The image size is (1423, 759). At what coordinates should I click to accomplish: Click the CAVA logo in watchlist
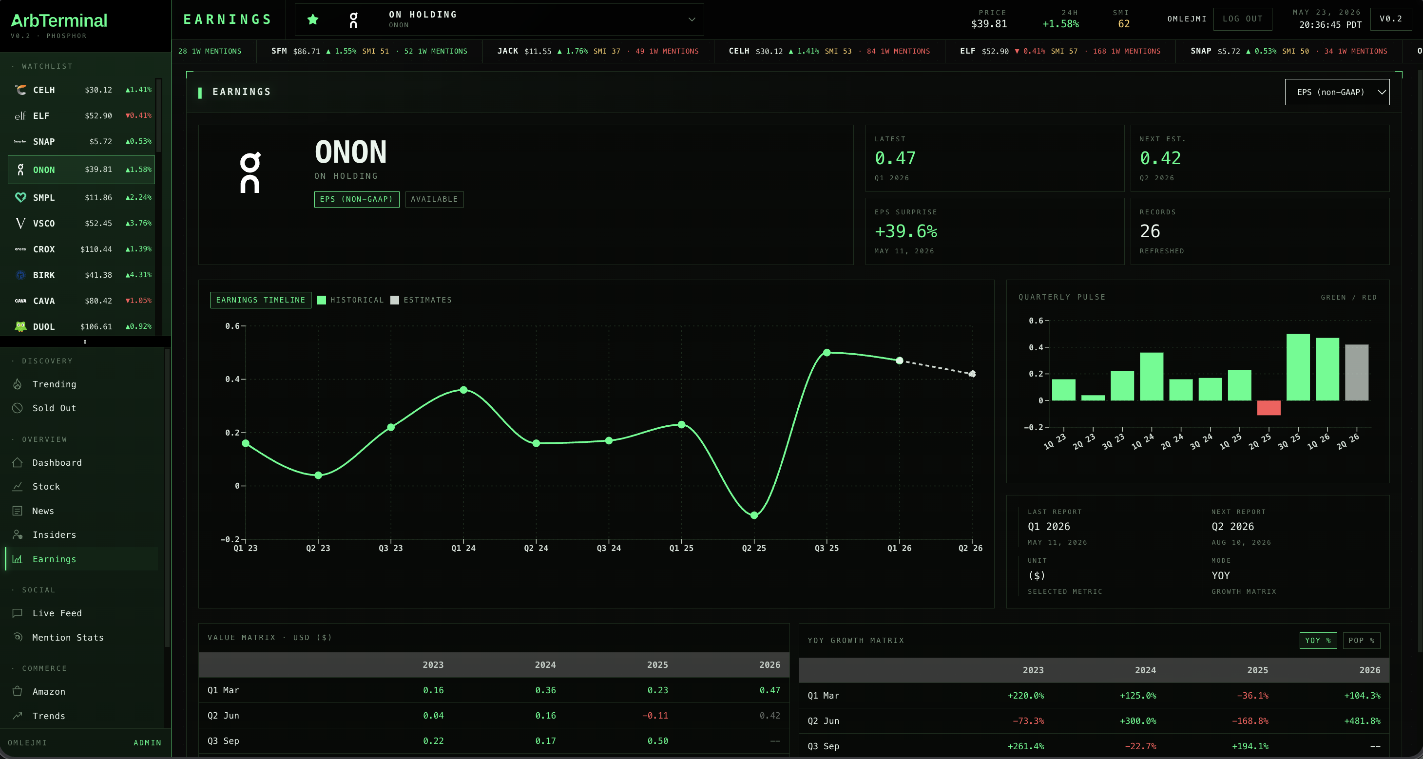(x=20, y=301)
